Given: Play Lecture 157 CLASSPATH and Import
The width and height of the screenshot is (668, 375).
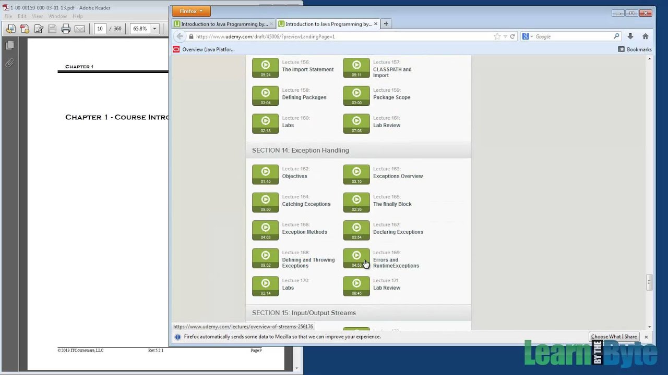Looking at the screenshot, I should click(x=356, y=68).
